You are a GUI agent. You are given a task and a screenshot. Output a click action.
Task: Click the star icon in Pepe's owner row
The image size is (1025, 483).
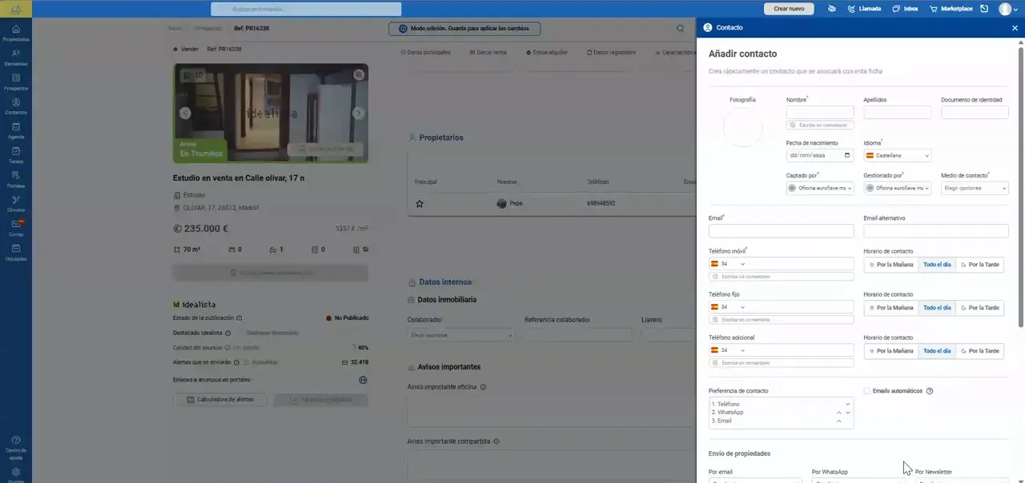[x=420, y=204]
